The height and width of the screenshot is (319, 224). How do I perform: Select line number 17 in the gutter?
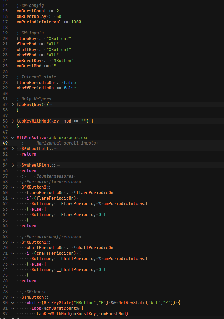(x=5, y=22)
